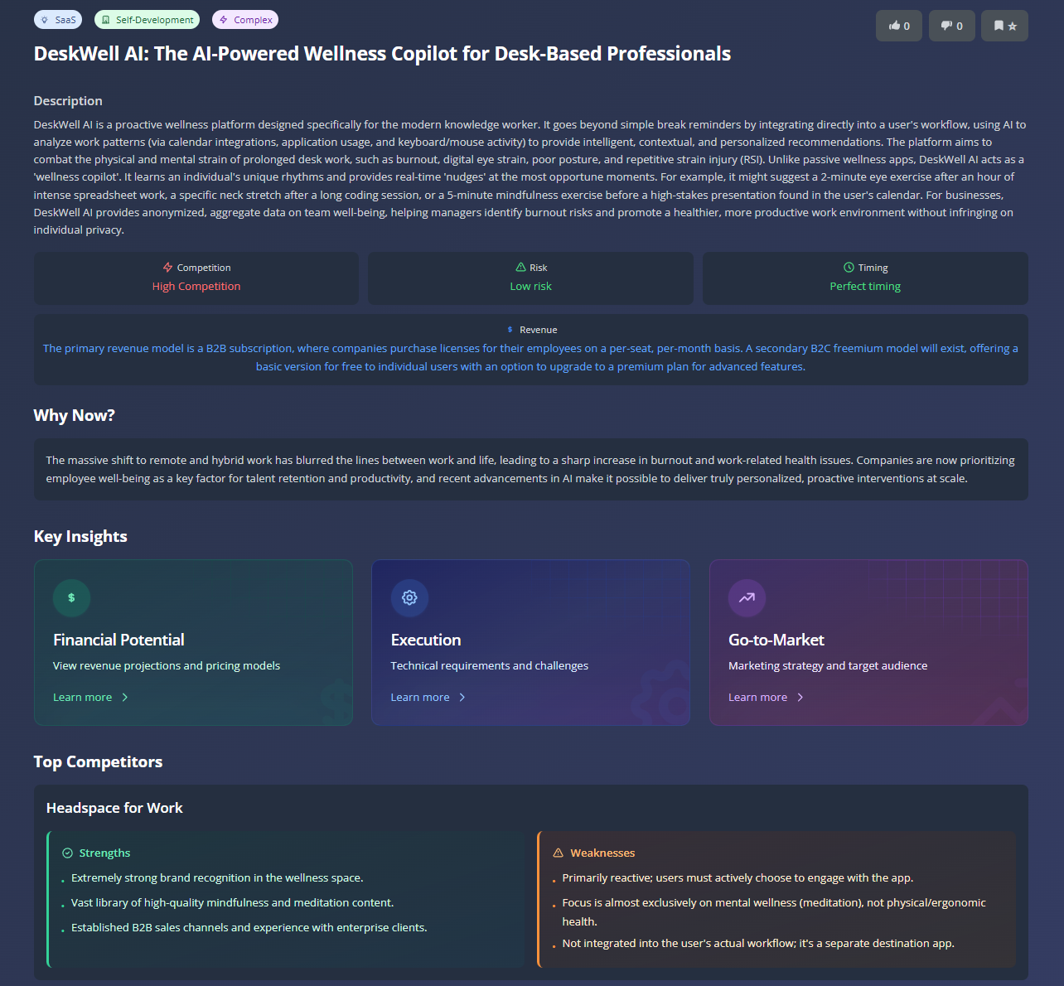Click the Perfect timing status text
This screenshot has height=986, width=1064.
tap(865, 287)
